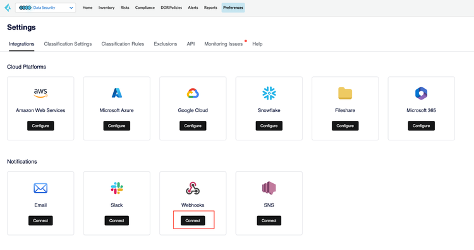Configure Snowflake integration
The height and width of the screenshot is (250, 474).
tap(269, 126)
